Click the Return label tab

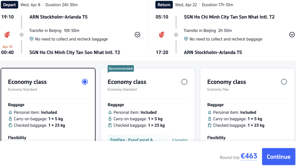(164, 5)
